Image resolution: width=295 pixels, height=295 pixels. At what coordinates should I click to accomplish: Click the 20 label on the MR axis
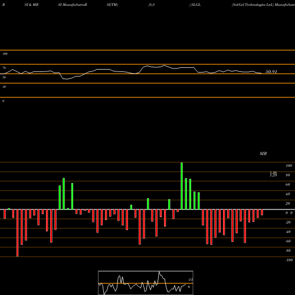pyautogui.click(x=288, y=204)
